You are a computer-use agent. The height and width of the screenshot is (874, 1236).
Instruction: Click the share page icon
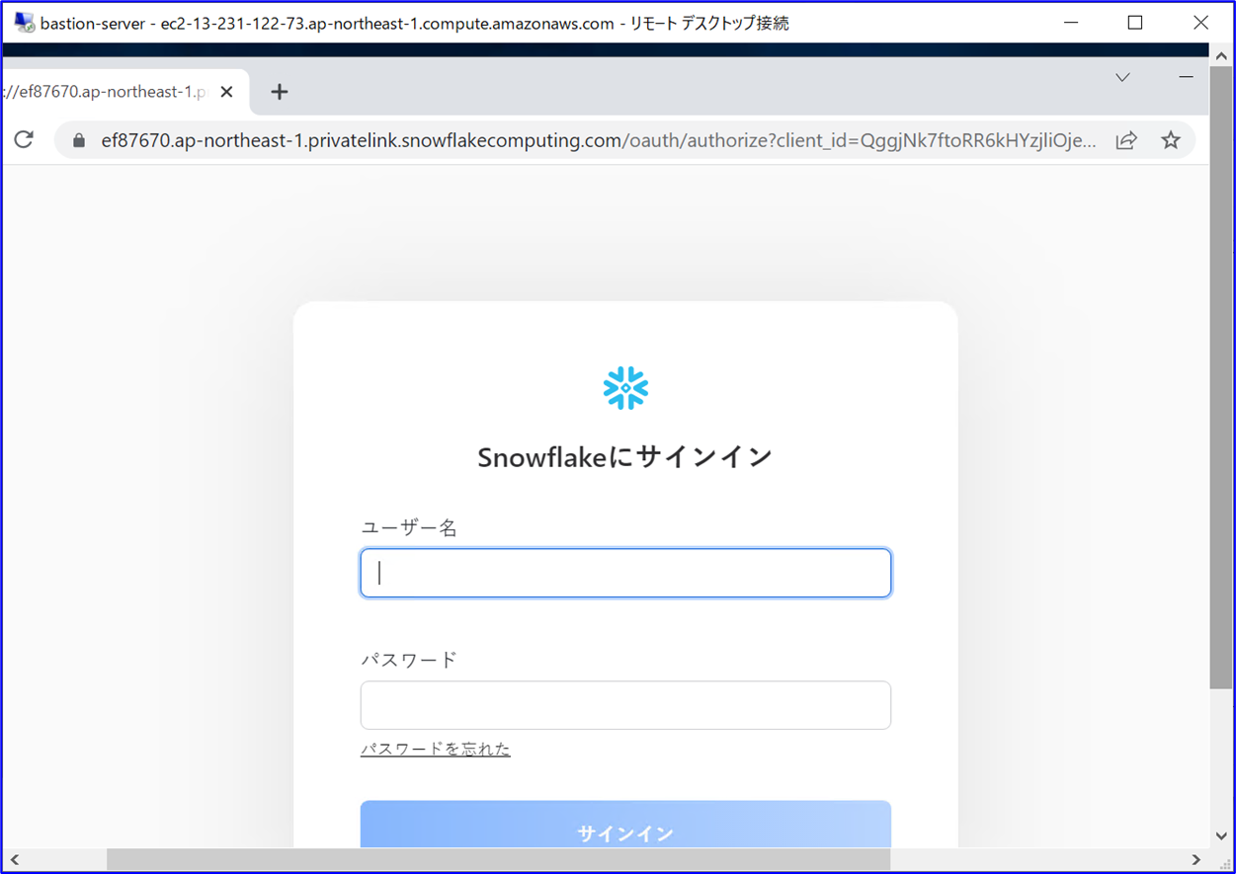(1126, 139)
